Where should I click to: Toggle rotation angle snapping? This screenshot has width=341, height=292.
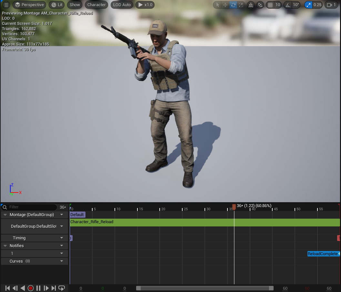(x=288, y=5)
